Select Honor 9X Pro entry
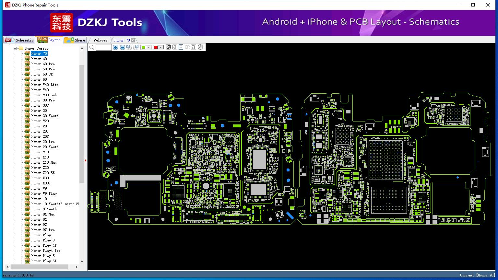Viewport: 498px width, 280px height. coord(43,230)
